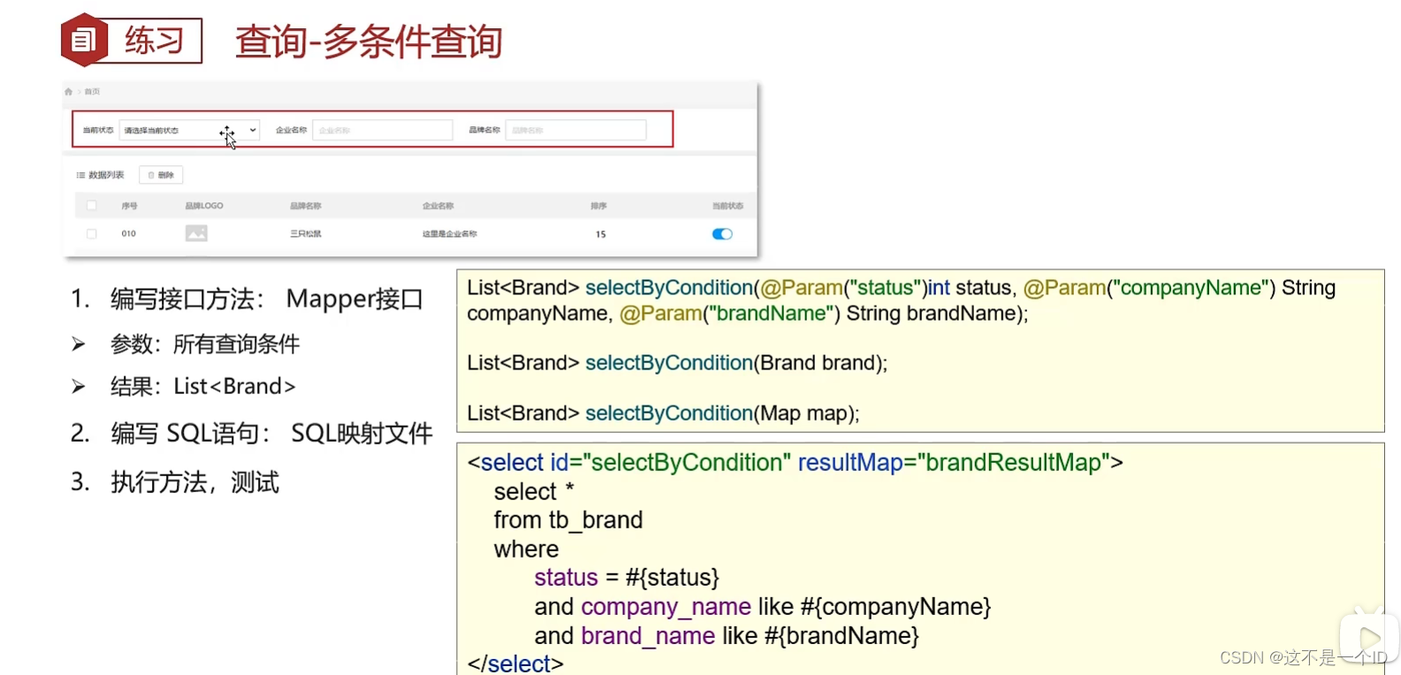
Task: Click the 这里是企业名称 cell
Action: pyautogui.click(x=449, y=234)
